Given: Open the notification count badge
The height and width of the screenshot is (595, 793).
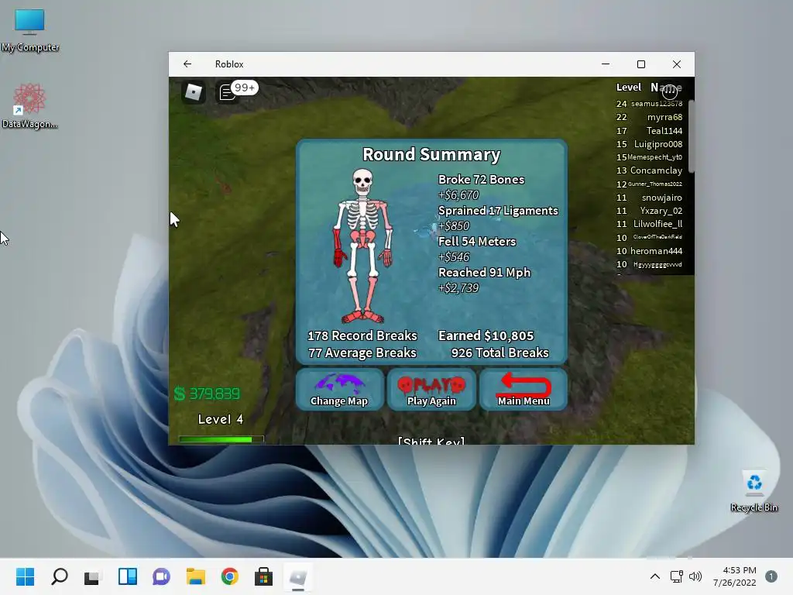Looking at the screenshot, I should tap(771, 576).
